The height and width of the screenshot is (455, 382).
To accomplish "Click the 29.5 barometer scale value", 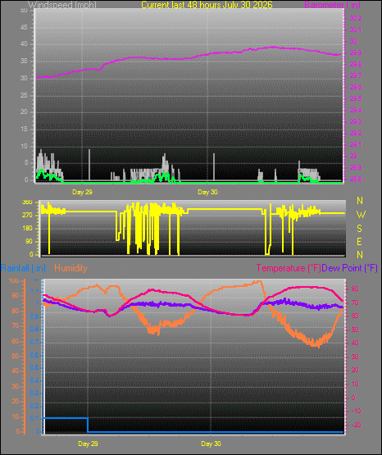I will tap(356, 98).
